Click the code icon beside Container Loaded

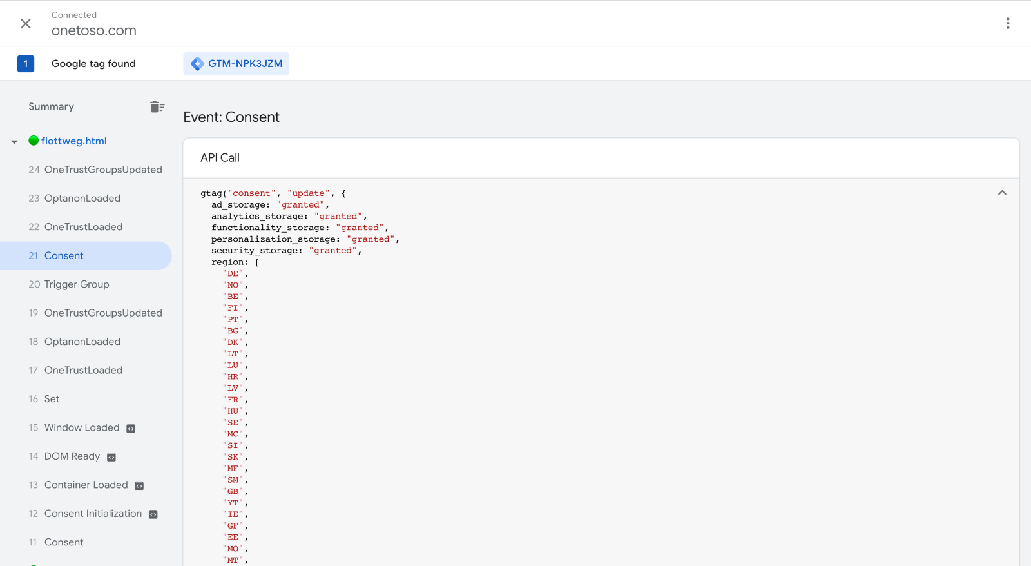[139, 486]
